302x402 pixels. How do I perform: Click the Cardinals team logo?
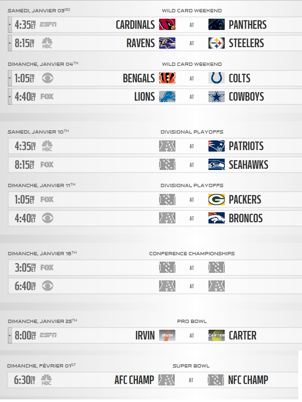(x=167, y=25)
